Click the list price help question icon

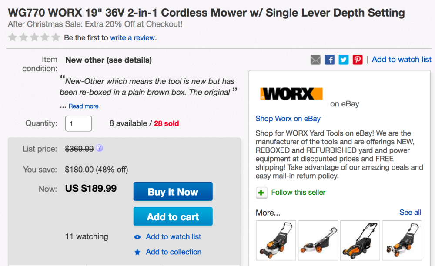99,148
